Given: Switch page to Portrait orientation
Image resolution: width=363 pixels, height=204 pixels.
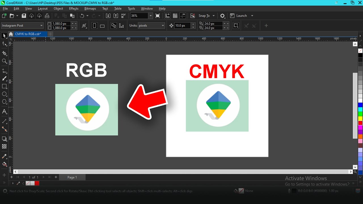Looking at the screenshot, I should pos(94,26).
